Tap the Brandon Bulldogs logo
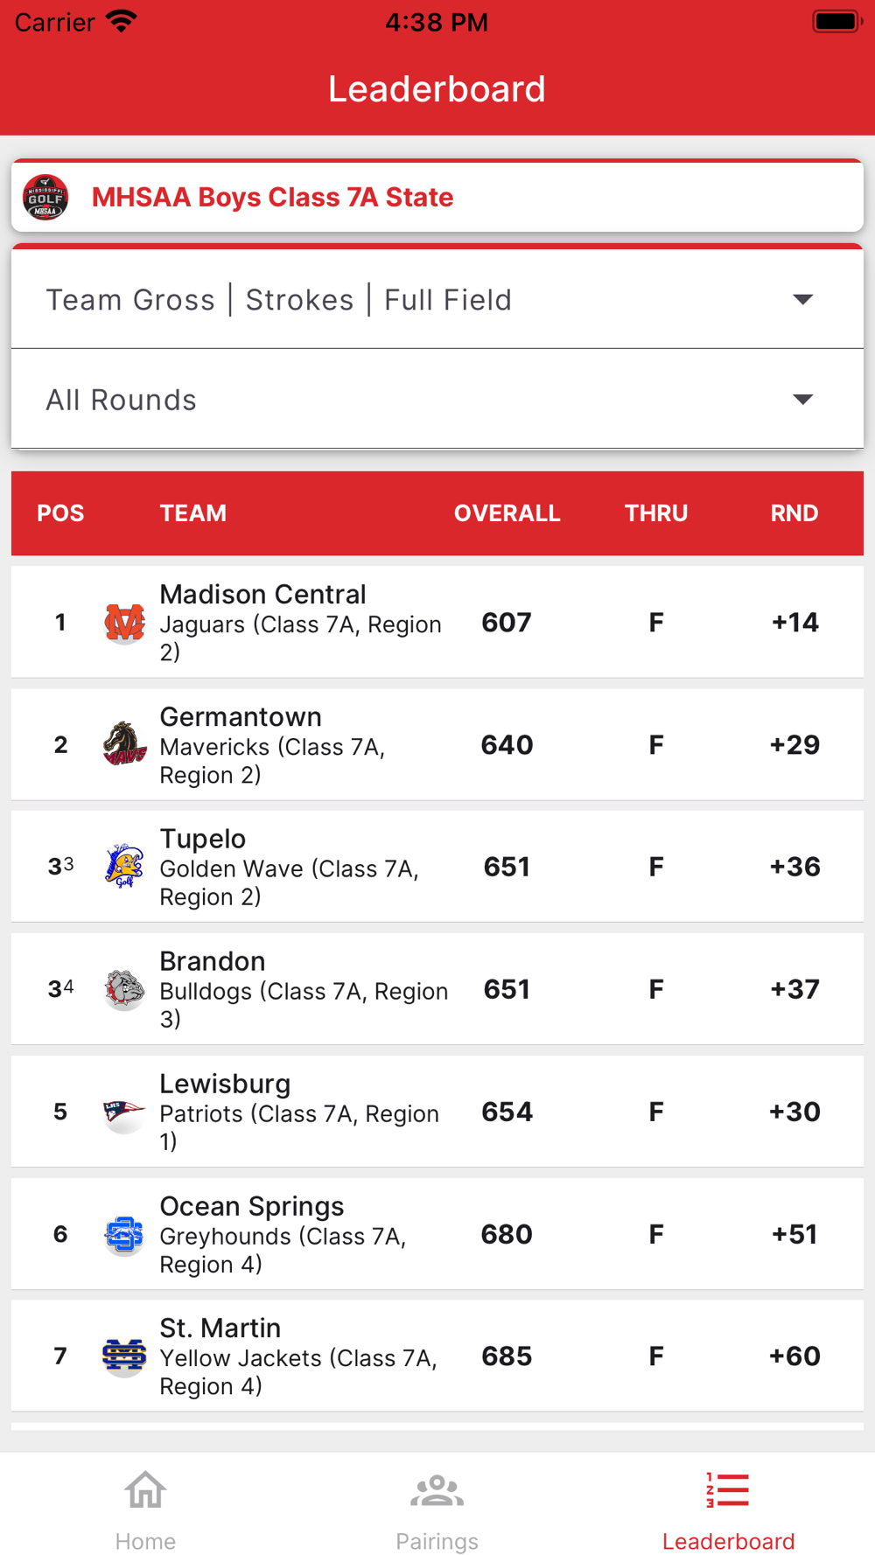The image size is (875, 1555). 124,989
